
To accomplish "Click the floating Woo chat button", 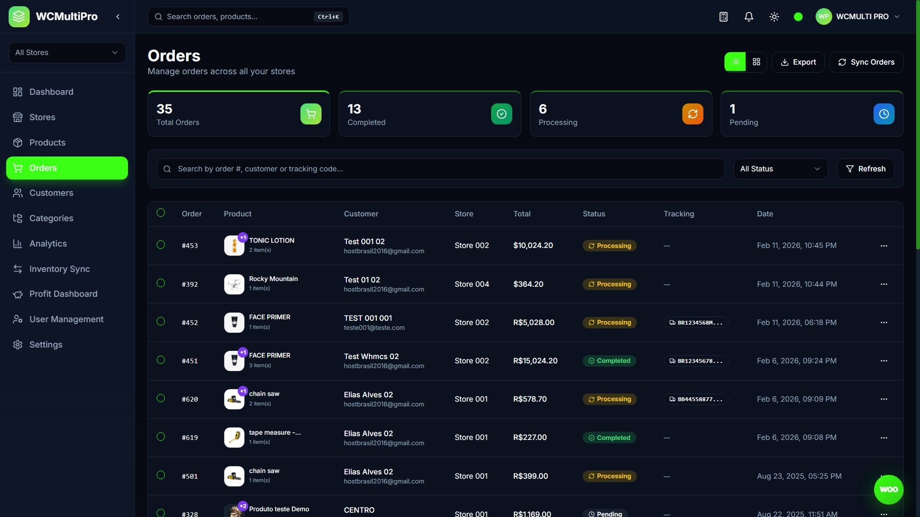I will click(888, 489).
